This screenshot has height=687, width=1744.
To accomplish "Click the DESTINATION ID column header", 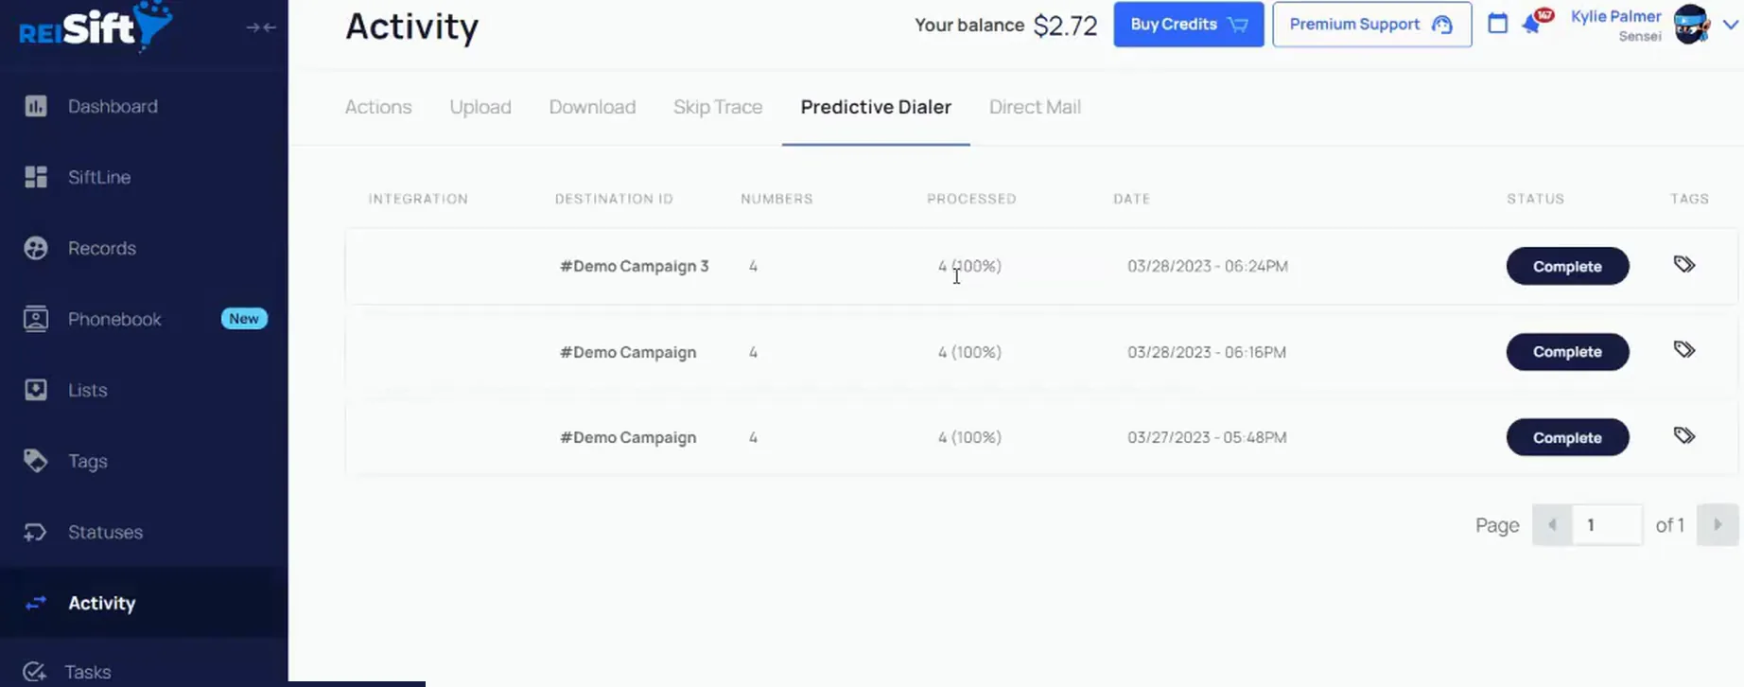I will (614, 199).
